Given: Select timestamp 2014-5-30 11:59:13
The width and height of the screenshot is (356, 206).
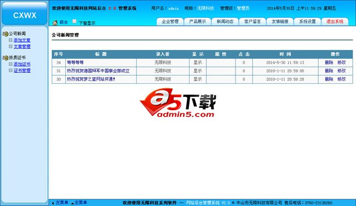Looking at the screenshot, I should [x=285, y=62].
